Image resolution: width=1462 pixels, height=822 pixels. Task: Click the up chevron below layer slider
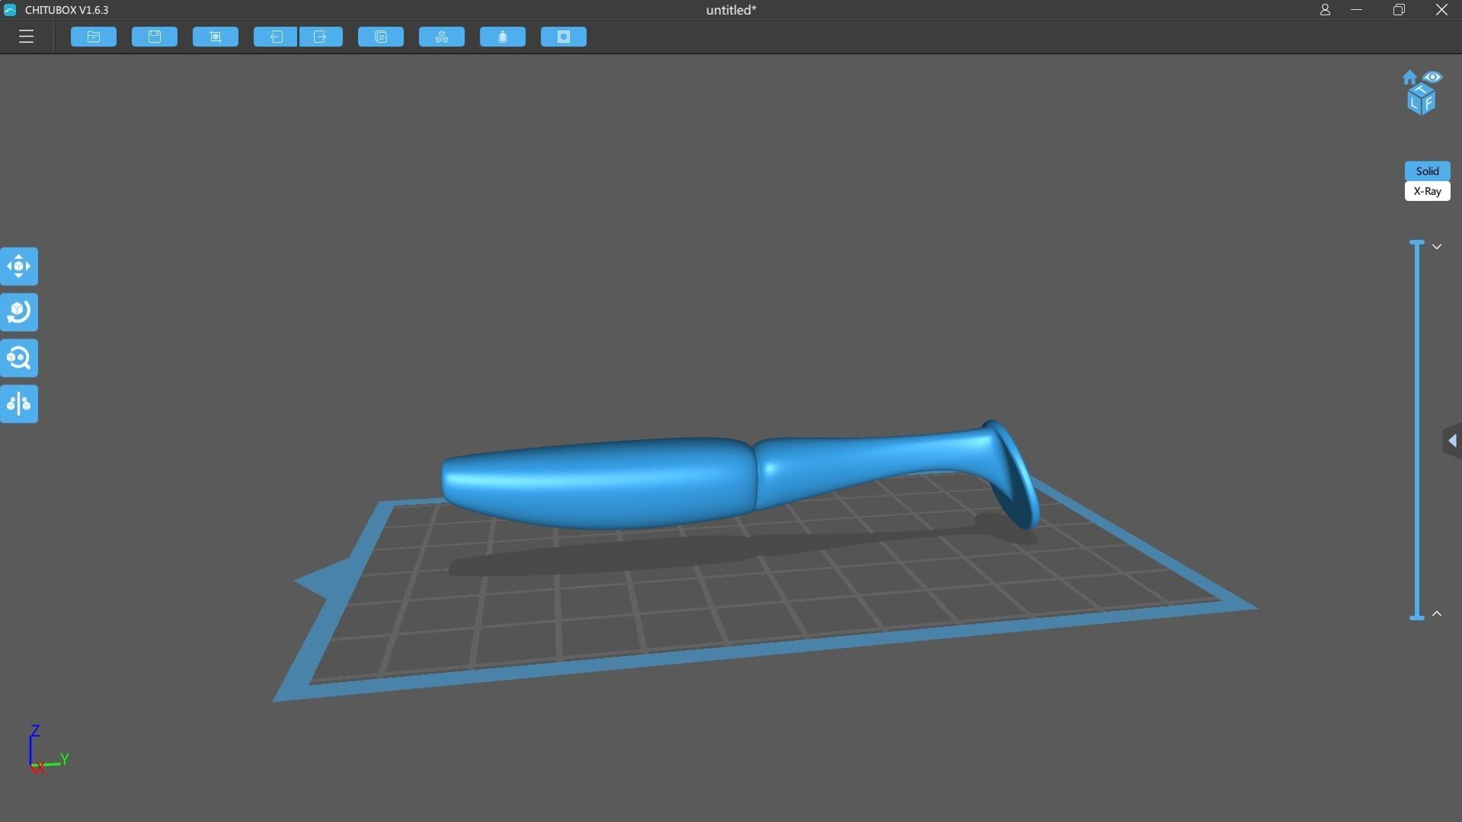point(1437,613)
